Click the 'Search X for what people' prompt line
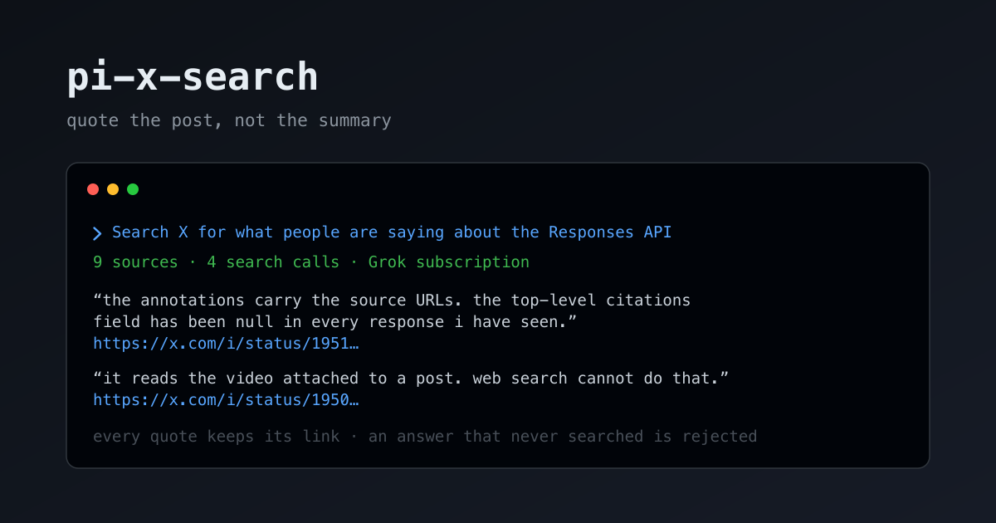Screen dimensions: 996x523 [392, 232]
